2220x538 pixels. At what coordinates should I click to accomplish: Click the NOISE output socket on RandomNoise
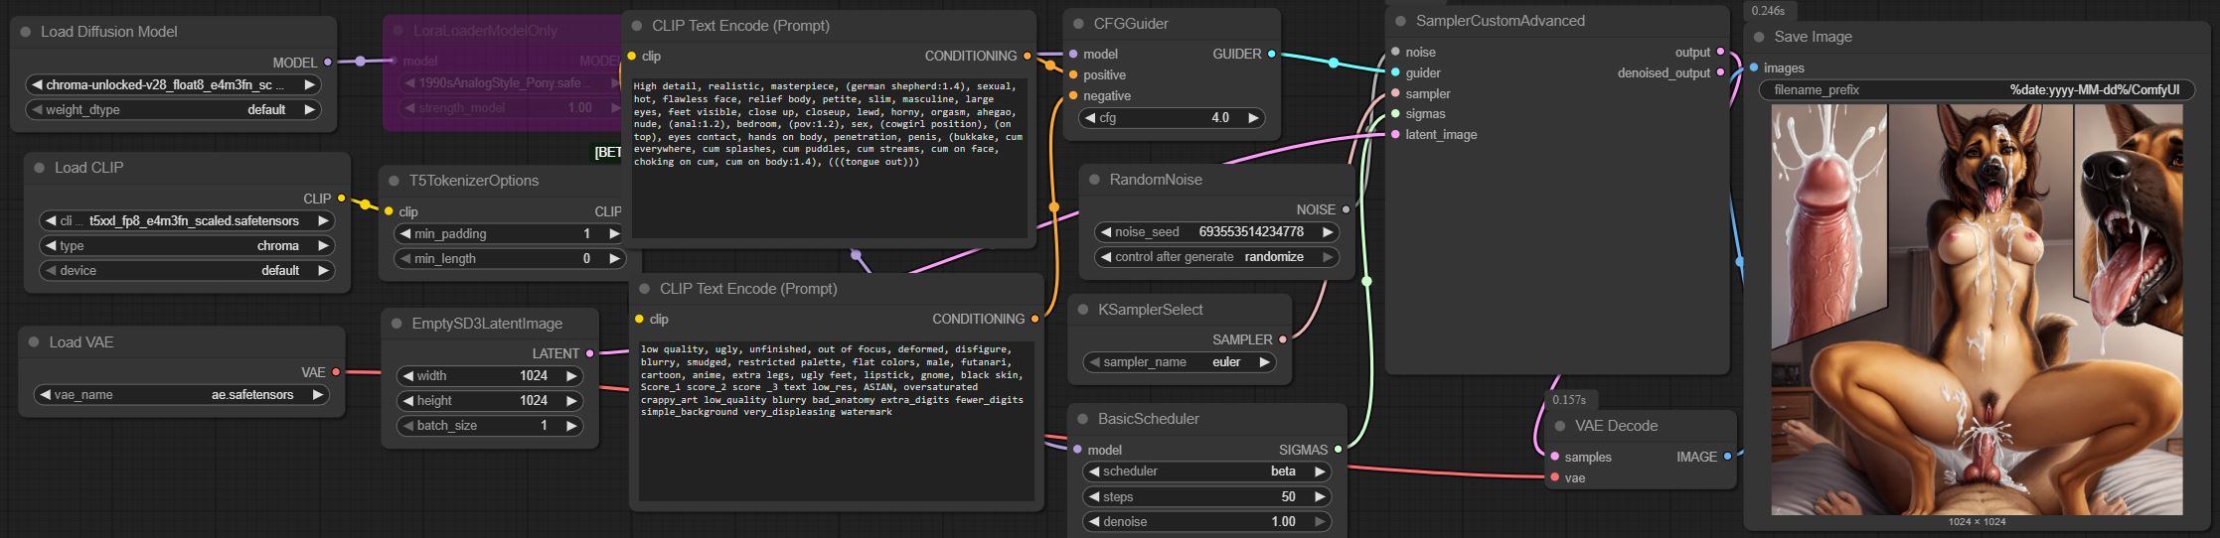pyautogui.click(x=1346, y=209)
